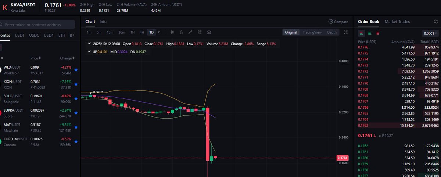Image resolution: width=441 pixels, height=177 pixels.
Task: Open the WLD/USDT pair row
Action: [x=40, y=70]
